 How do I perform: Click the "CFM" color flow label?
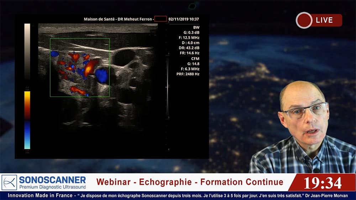pos(195,59)
